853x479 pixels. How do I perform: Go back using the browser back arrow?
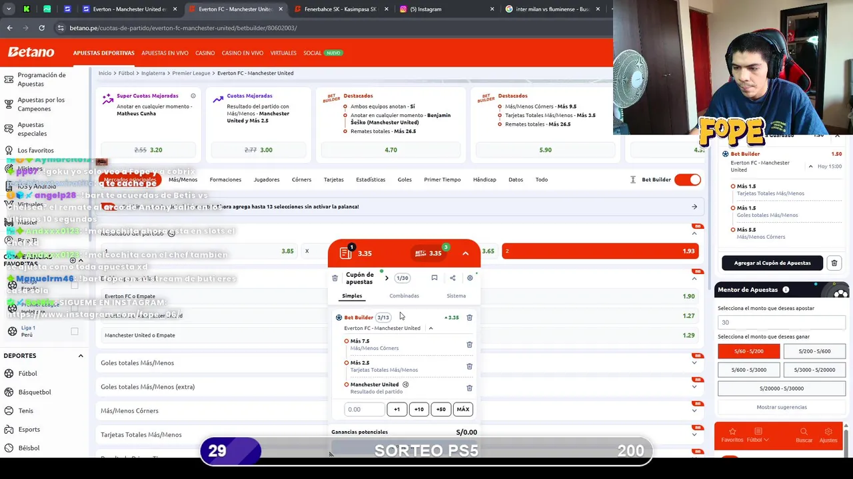click(9, 28)
